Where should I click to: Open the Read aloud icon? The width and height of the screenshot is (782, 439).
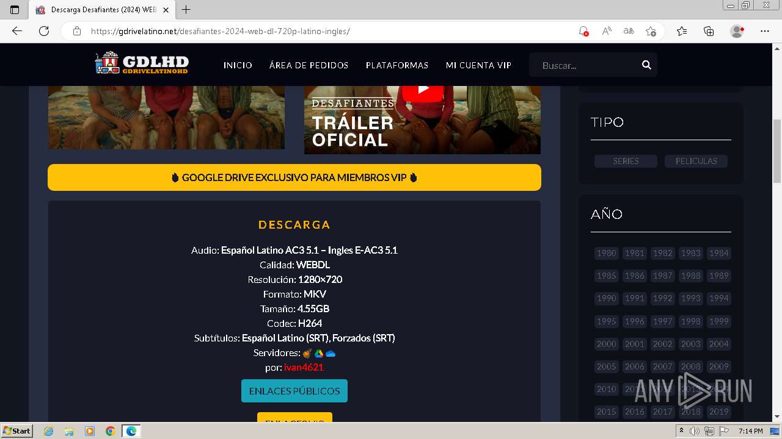click(x=607, y=31)
